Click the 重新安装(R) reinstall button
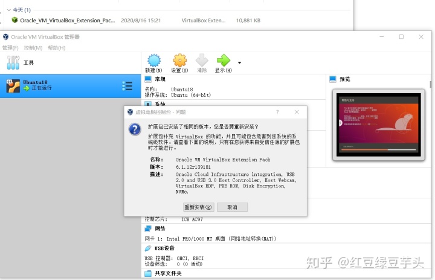 pyautogui.click(x=198, y=207)
